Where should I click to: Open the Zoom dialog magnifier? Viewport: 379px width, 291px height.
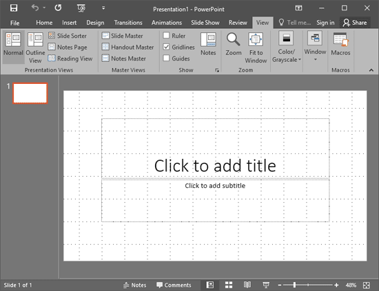(x=233, y=45)
